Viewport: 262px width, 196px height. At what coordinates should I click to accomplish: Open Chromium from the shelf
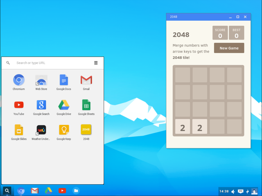21,191
